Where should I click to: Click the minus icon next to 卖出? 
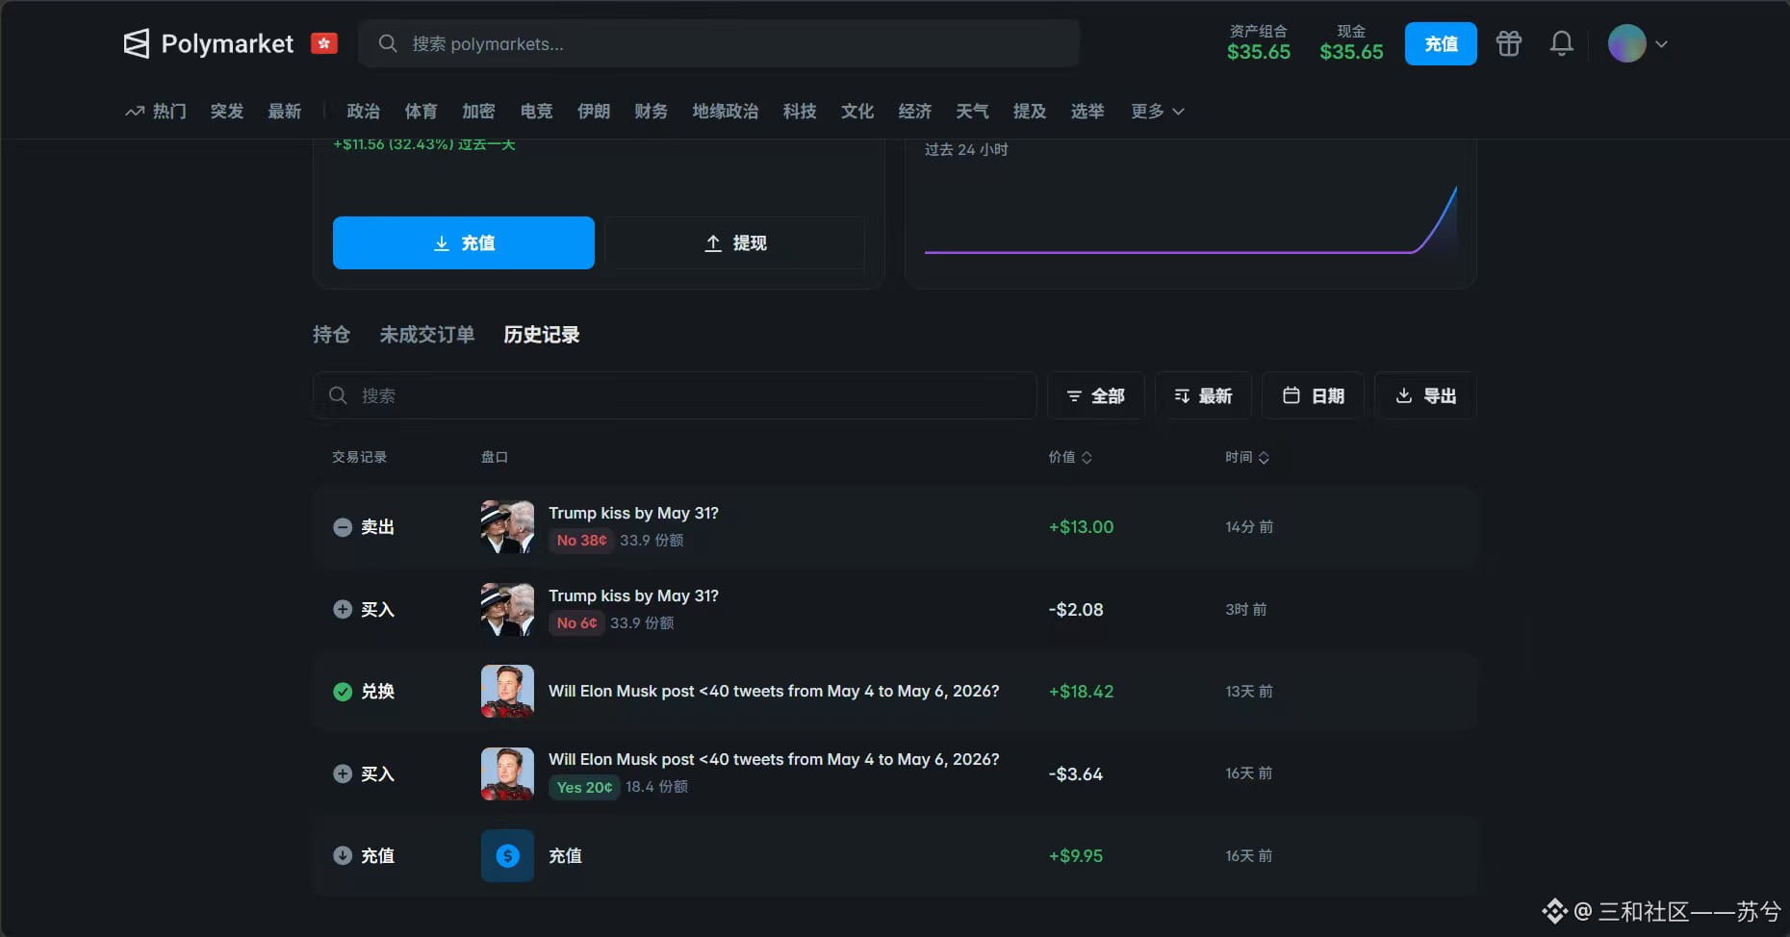[343, 527]
